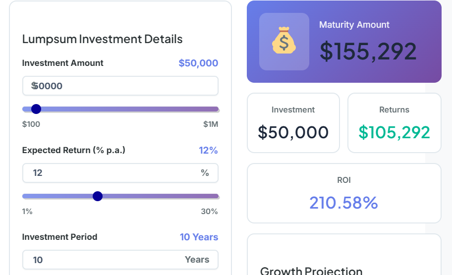
Task: Click the Investment Amount input field
Action: pos(120,86)
